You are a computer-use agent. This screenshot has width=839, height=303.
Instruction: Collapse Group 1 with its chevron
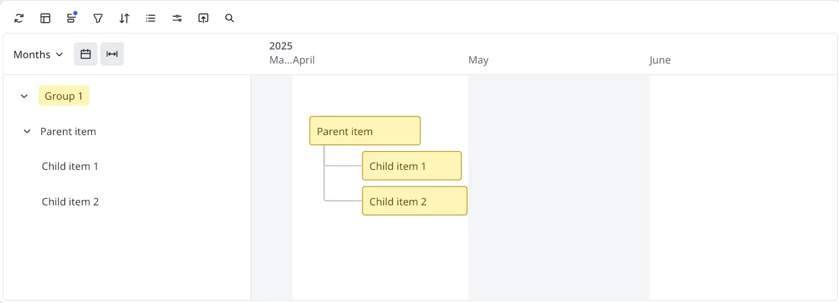click(x=24, y=96)
